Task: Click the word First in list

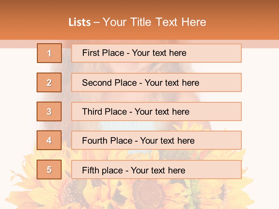Action: 90,53
